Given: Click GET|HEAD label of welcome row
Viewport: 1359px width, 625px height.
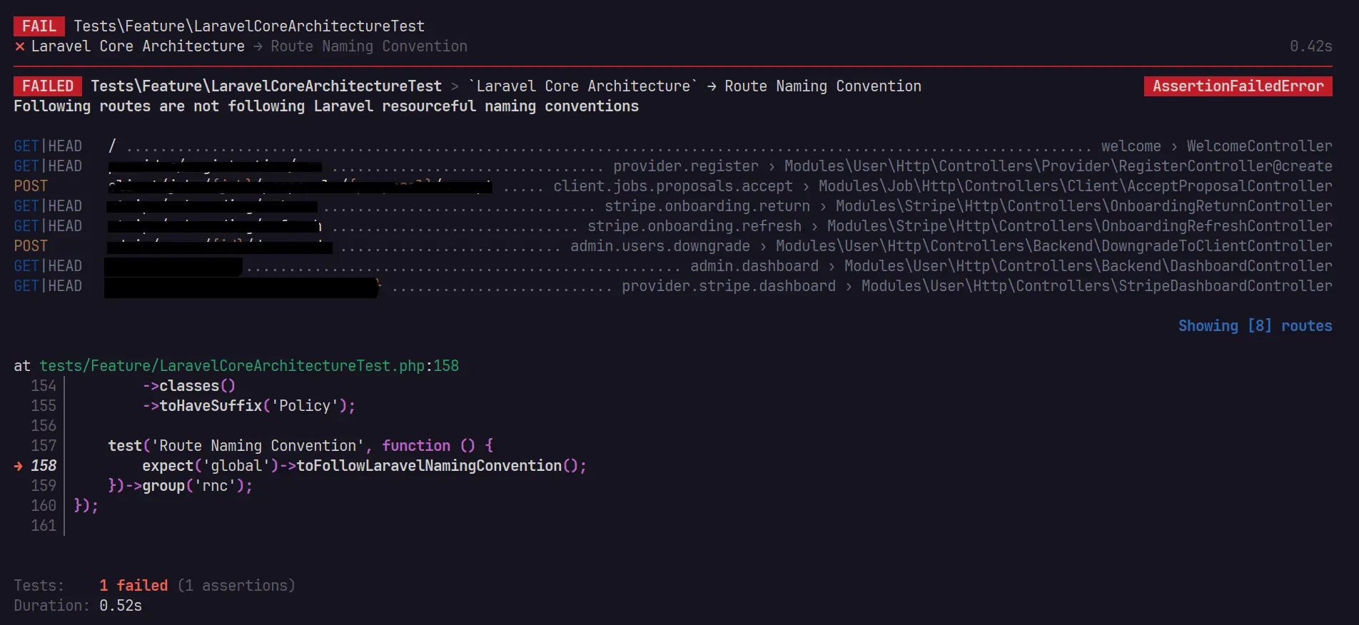Looking at the screenshot, I should coord(48,146).
